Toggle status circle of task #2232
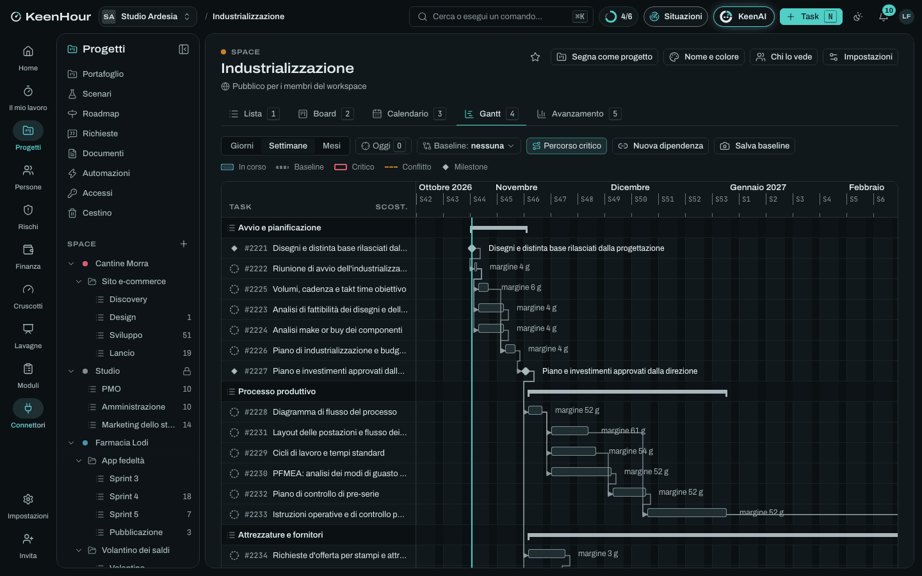The width and height of the screenshot is (922, 576). (x=234, y=494)
